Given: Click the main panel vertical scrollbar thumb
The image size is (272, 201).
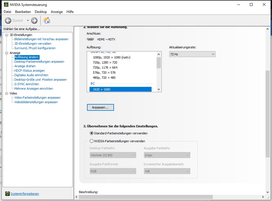Looking at the screenshot, I should tap(268, 114).
